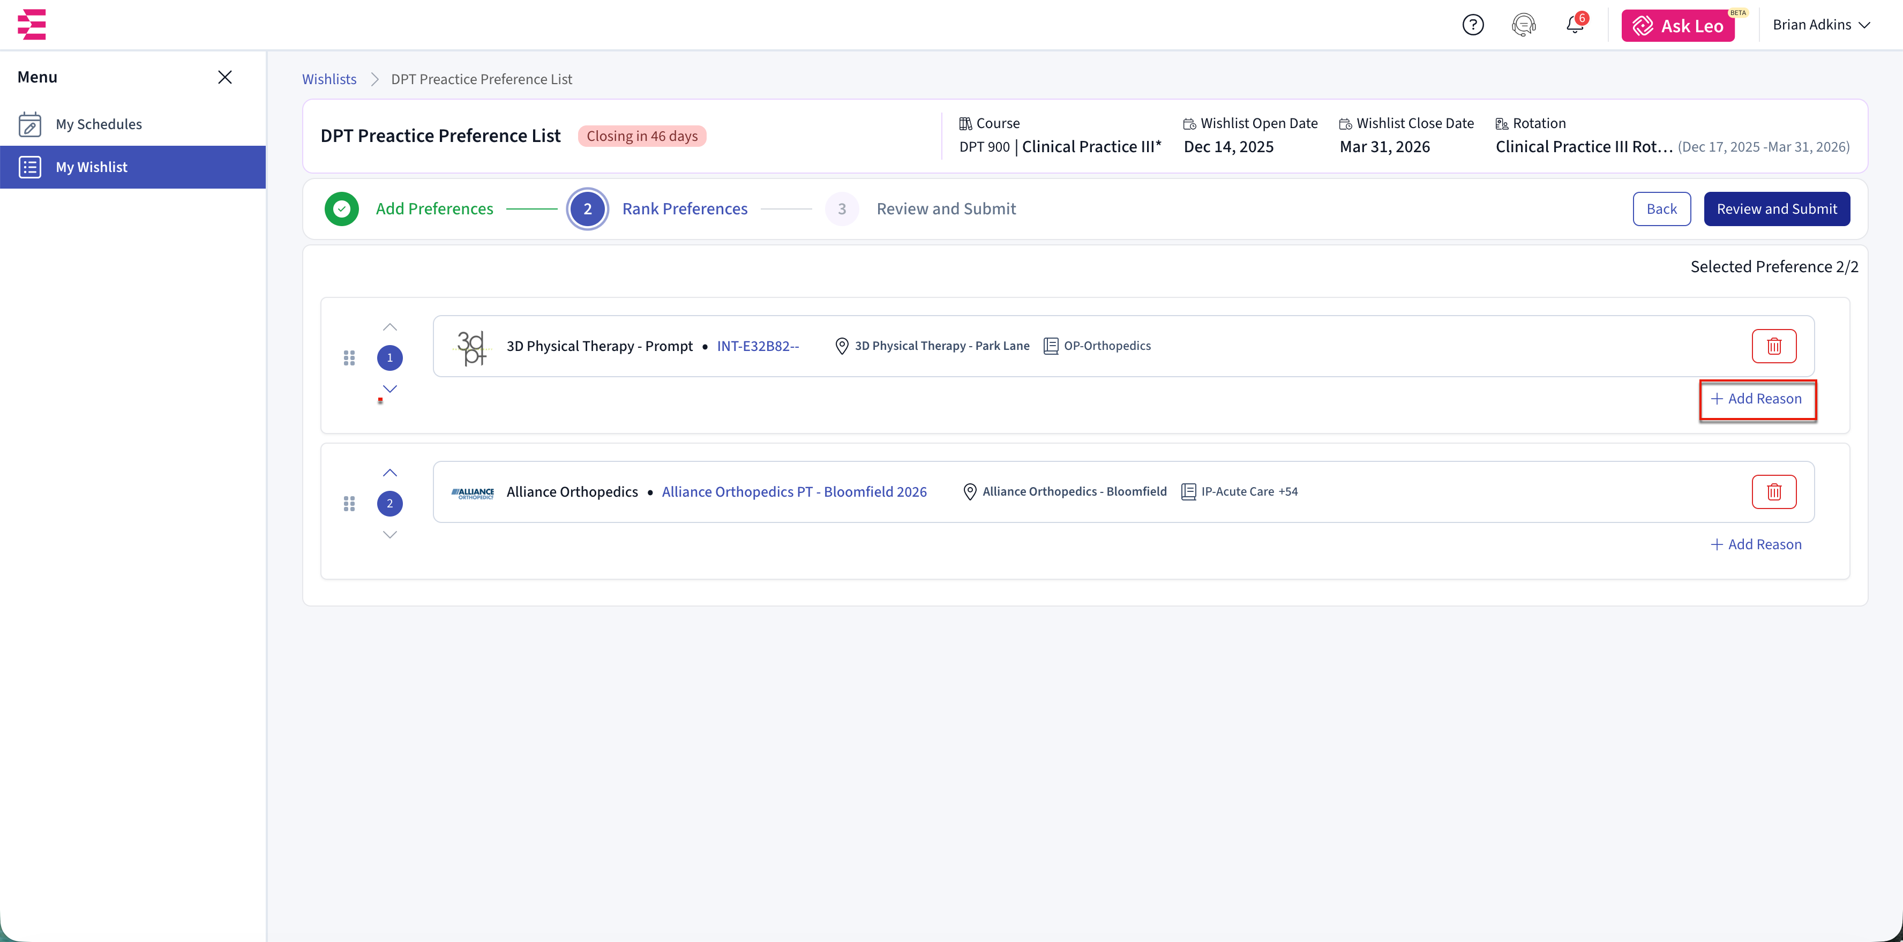
Task: Click the app logo in top-left
Action: (32, 25)
